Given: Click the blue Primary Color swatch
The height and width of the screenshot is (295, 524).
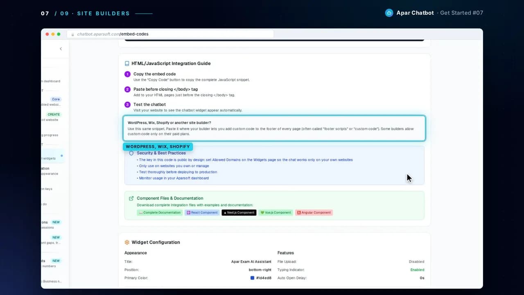Looking at the screenshot, I should (x=253, y=278).
